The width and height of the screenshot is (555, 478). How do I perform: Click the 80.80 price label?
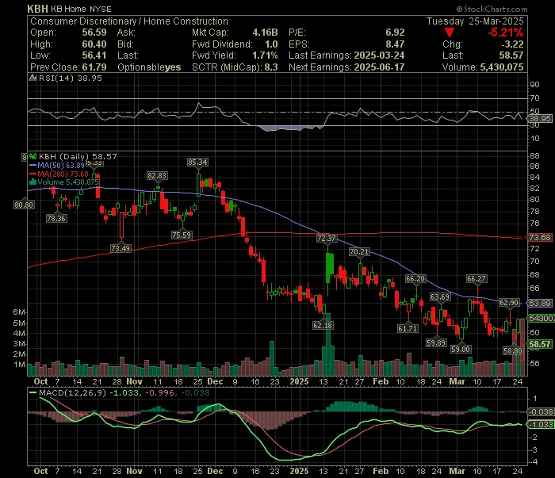[24, 205]
